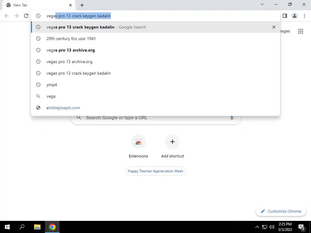Open the visiblejoseph.com suggestion
Image resolution: width=311 pixels, height=233 pixels.
pyautogui.click(x=155, y=108)
